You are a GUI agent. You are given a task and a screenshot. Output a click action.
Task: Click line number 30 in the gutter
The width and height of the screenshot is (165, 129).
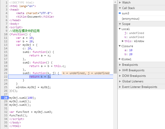(x=6, y=105)
